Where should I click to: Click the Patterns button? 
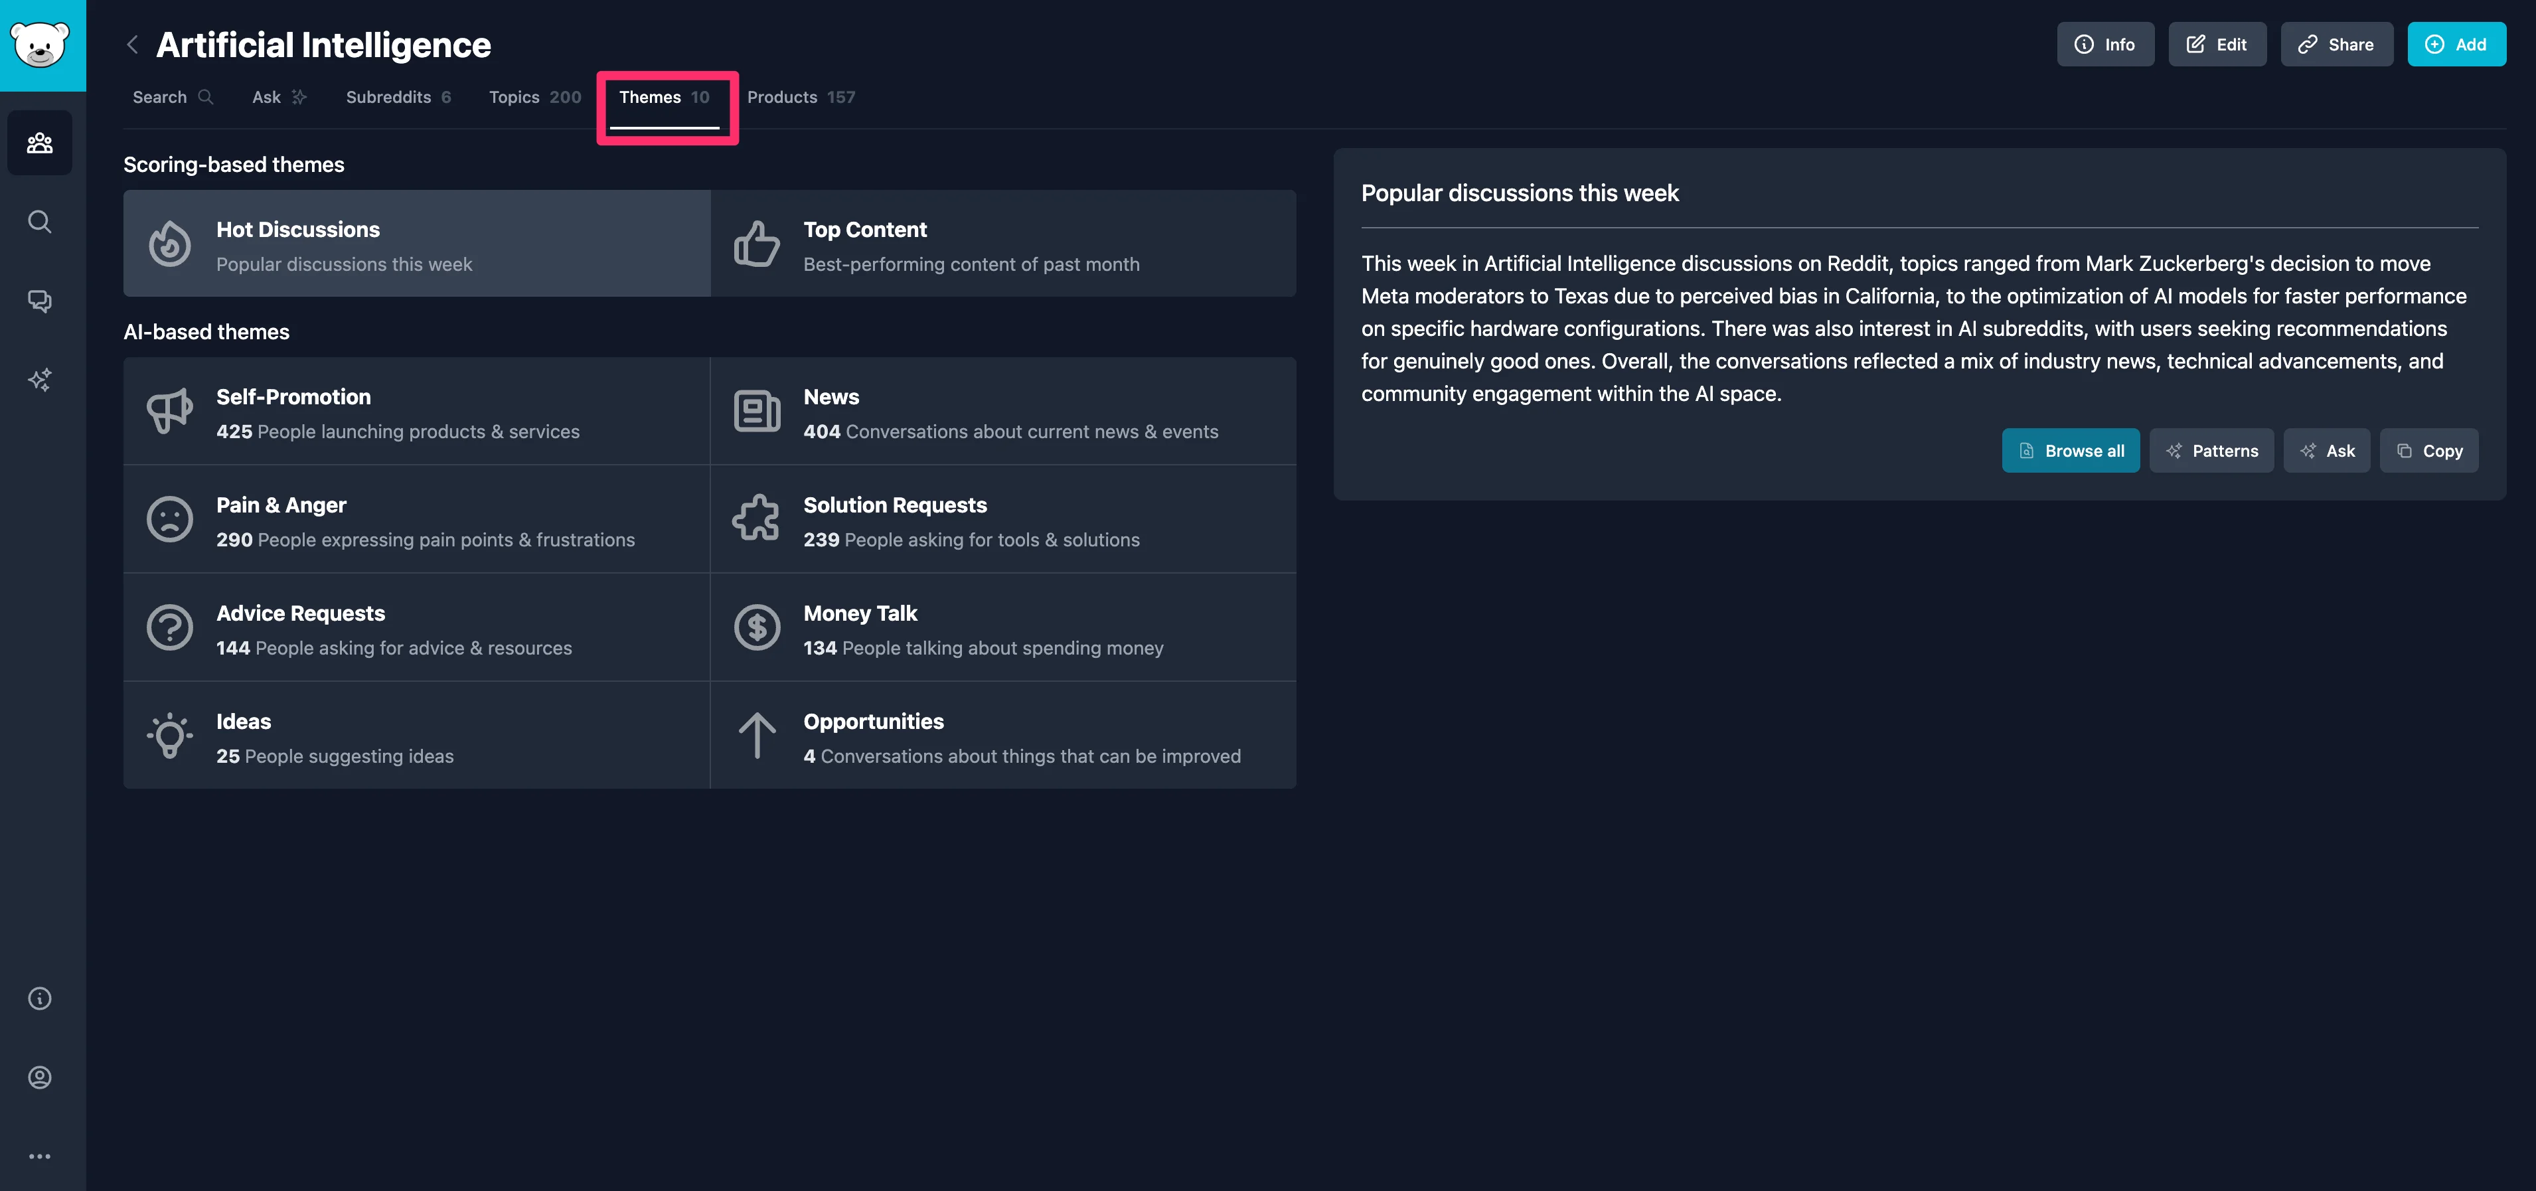[2211, 451]
